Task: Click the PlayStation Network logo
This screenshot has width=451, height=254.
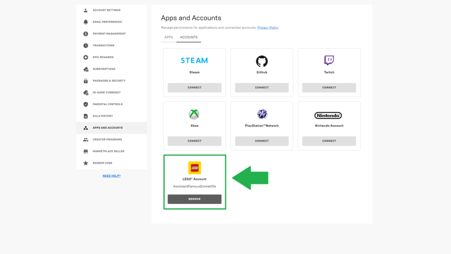Action: [262, 114]
